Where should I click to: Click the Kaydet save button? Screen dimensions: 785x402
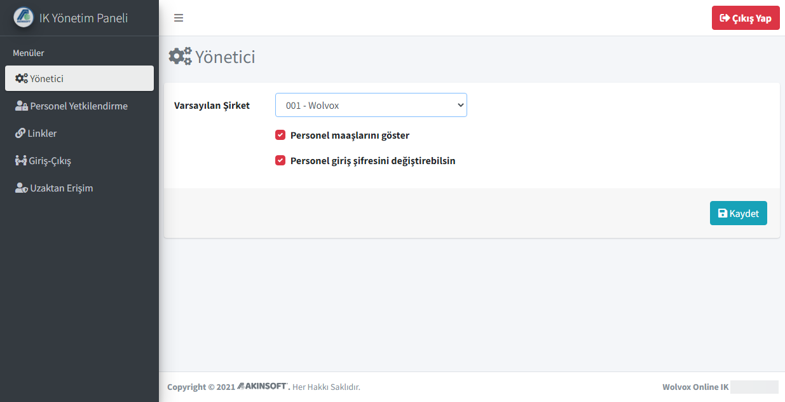click(x=739, y=213)
